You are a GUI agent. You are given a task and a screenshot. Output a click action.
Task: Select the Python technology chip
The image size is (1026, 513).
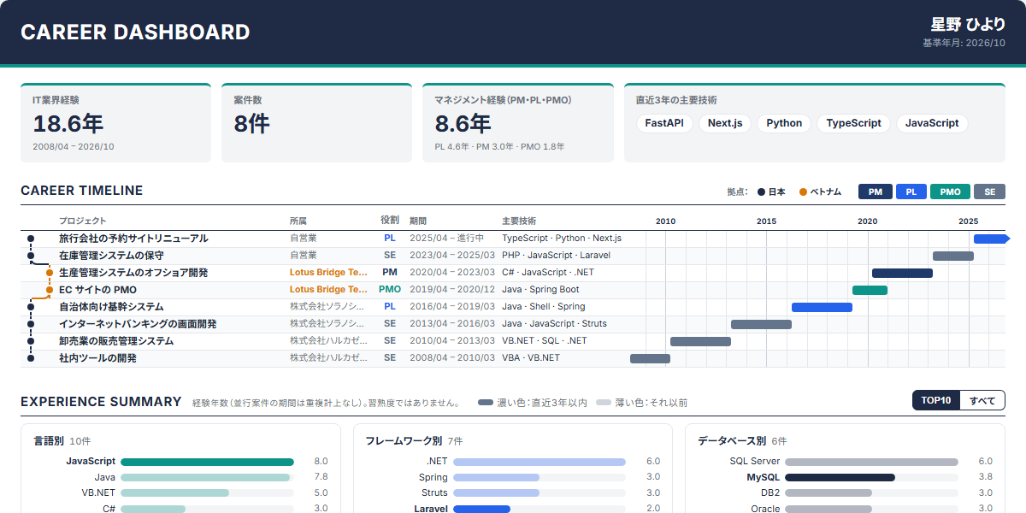point(784,123)
